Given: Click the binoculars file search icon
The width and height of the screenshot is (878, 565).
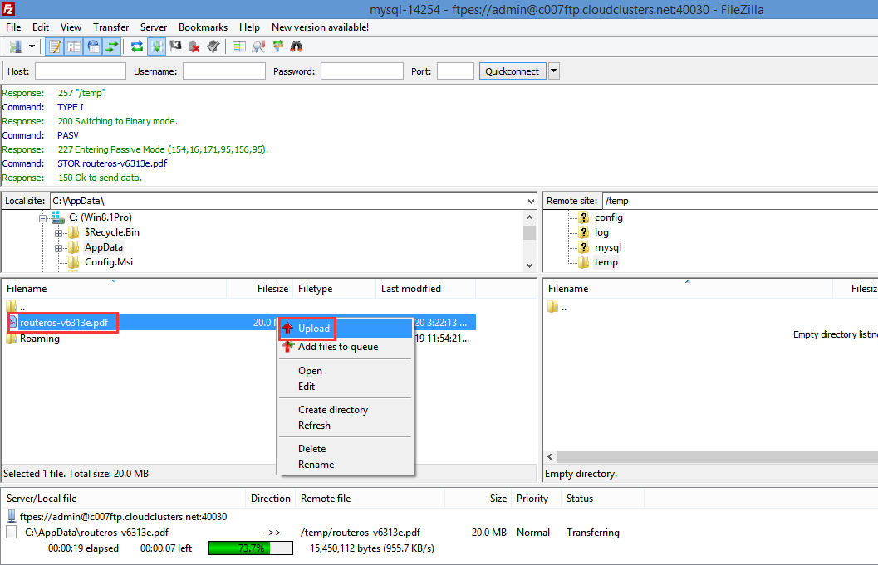Looking at the screenshot, I should [297, 46].
